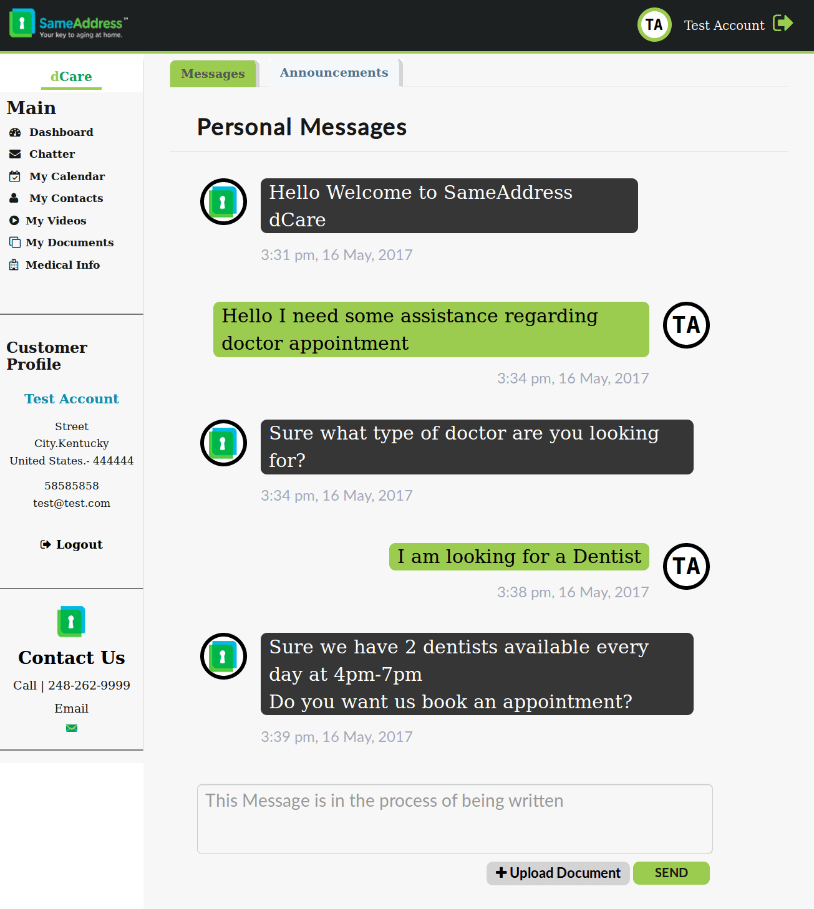
Task: Open My Contacts
Action: pyautogui.click(x=66, y=198)
